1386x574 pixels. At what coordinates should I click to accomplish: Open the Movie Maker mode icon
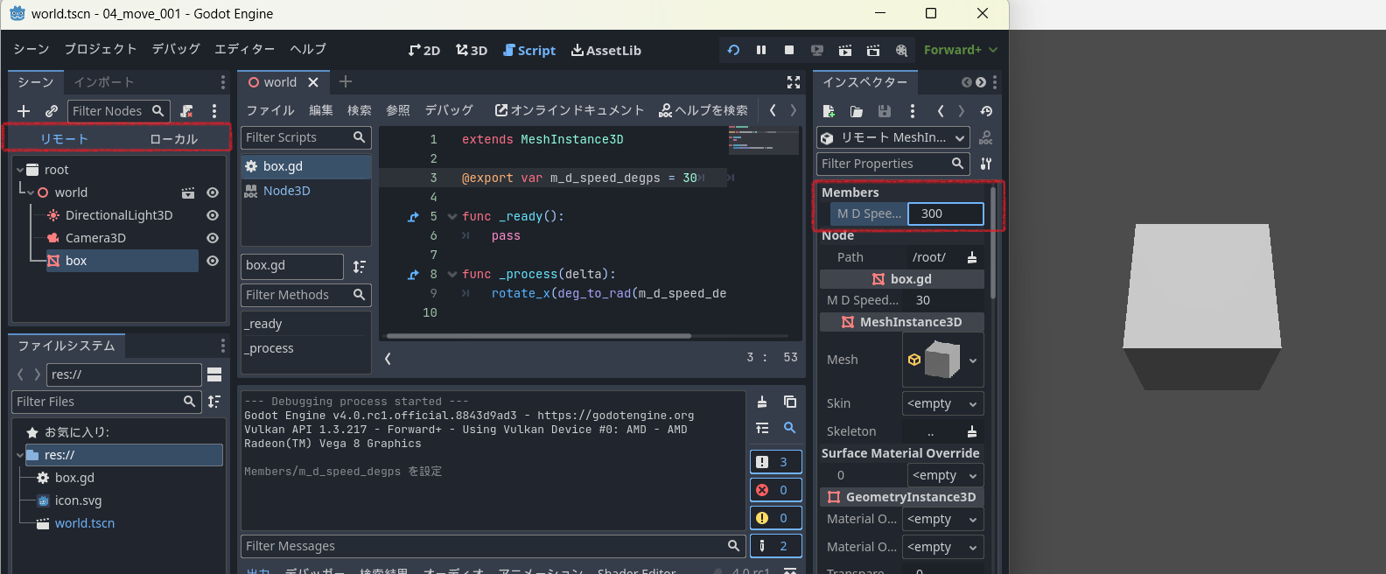[x=901, y=51]
